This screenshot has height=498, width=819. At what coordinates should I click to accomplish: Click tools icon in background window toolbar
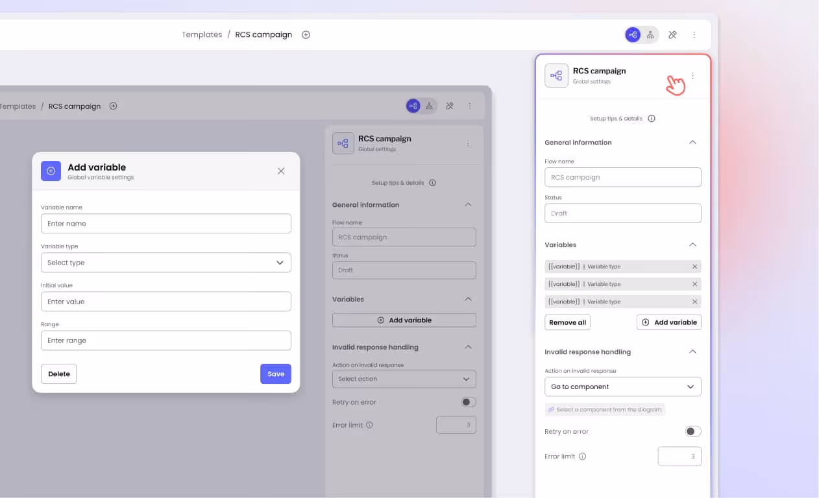[450, 106]
